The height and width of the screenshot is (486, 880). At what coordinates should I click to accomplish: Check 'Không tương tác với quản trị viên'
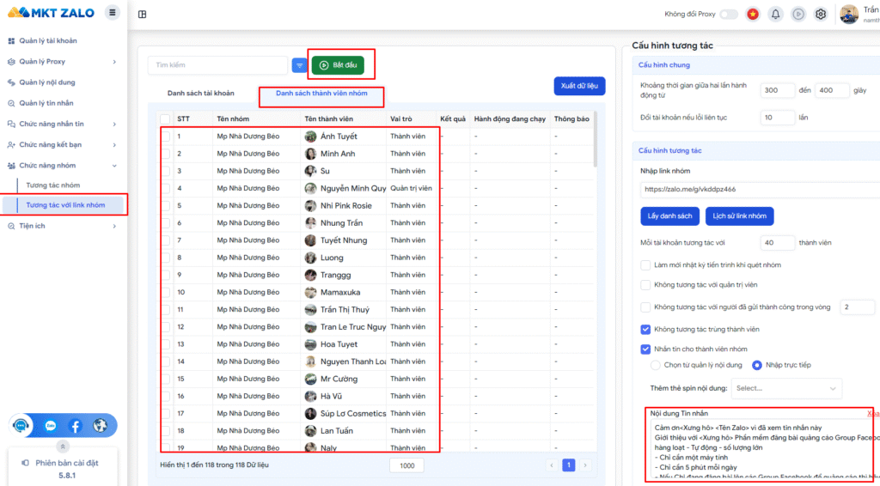pyautogui.click(x=646, y=284)
